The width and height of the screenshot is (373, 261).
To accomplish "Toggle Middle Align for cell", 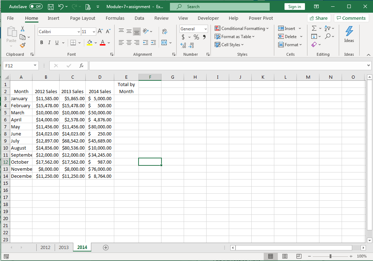I will (x=129, y=31).
